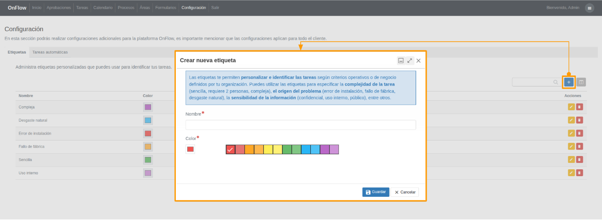Click the Compleja row's color swatch

coord(148,107)
